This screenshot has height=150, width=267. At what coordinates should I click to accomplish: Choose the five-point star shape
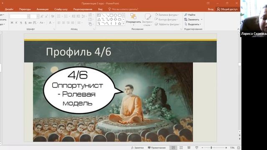click(x=119, y=23)
